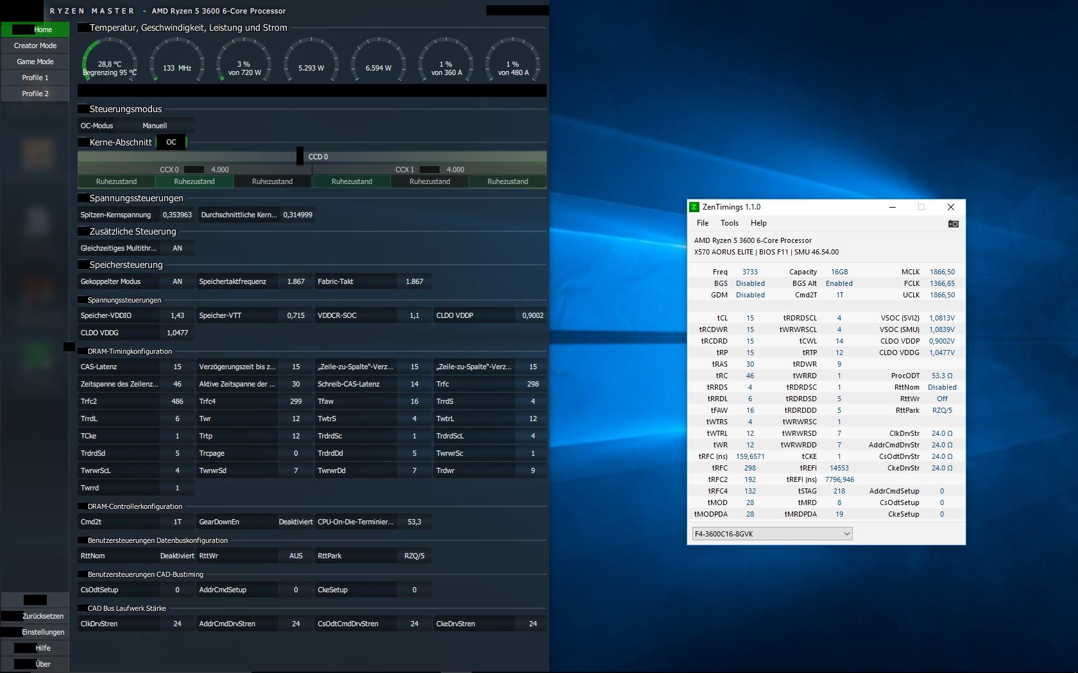Click the BGS Alt Enabled value
The width and height of the screenshot is (1078, 673).
[x=839, y=283]
